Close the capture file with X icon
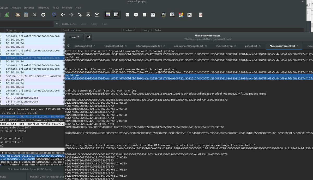 point(35,15)
